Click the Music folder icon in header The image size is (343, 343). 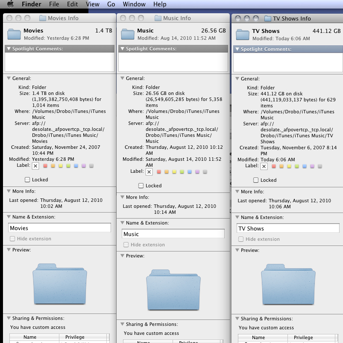[x=128, y=34]
